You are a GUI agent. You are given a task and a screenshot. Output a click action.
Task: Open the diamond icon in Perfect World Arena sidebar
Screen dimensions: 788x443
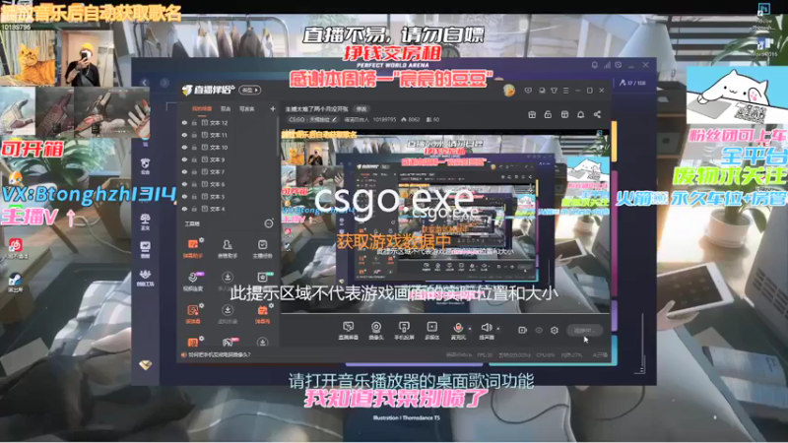point(145,365)
